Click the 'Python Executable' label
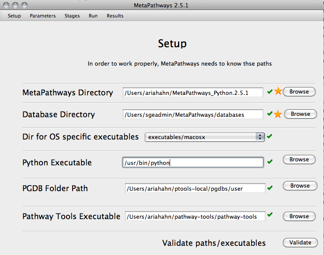This screenshot has height=255, width=324. [x=57, y=163]
